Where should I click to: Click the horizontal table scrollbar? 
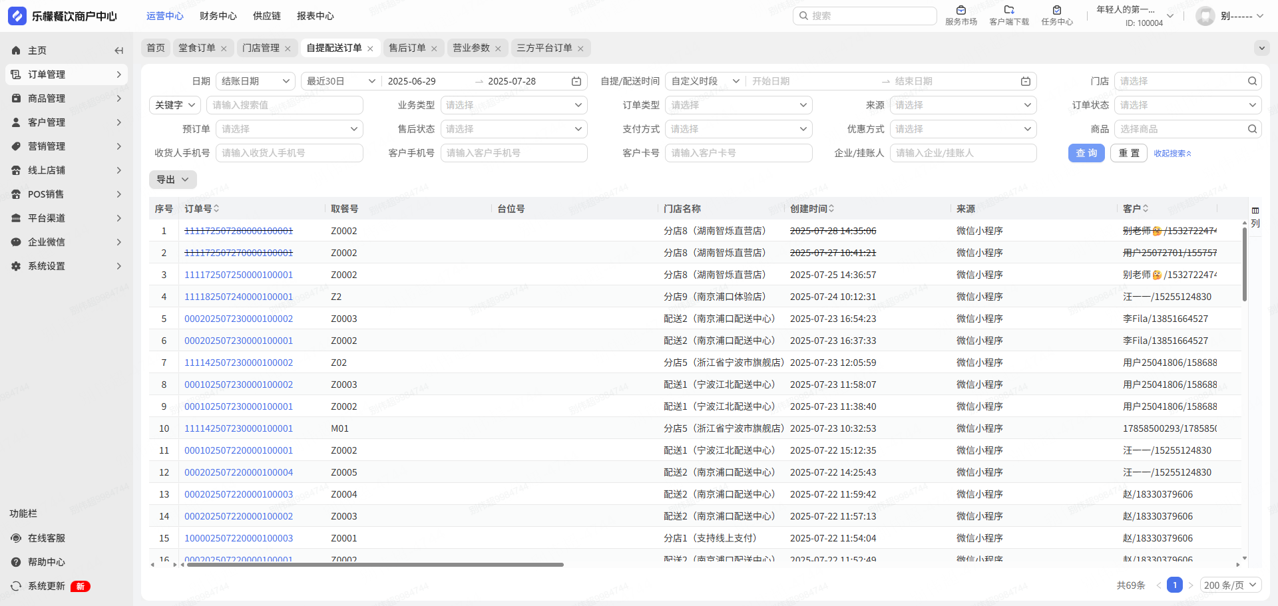pos(375,565)
